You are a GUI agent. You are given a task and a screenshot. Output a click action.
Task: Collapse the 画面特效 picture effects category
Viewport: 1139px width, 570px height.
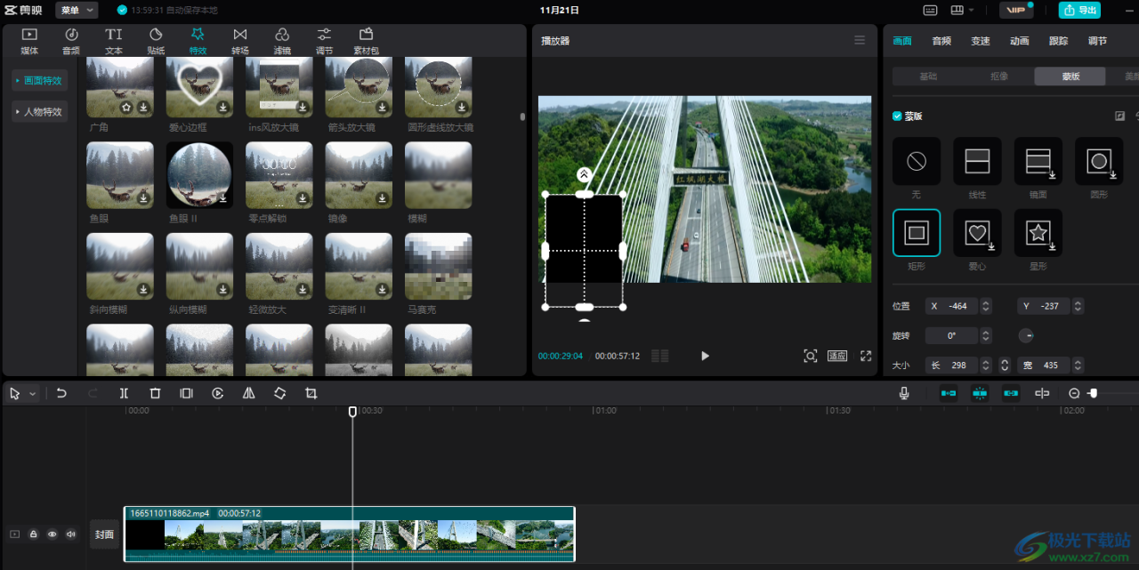coord(39,80)
